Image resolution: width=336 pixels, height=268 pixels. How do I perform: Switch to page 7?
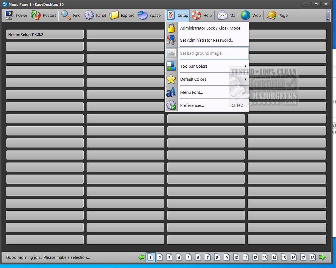(207, 257)
